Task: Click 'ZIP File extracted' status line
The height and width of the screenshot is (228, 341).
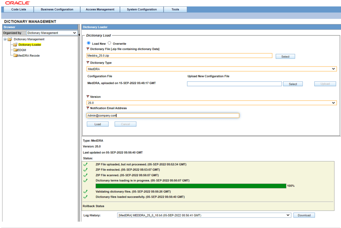Action: pyautogui.click(x=128, y=170)
